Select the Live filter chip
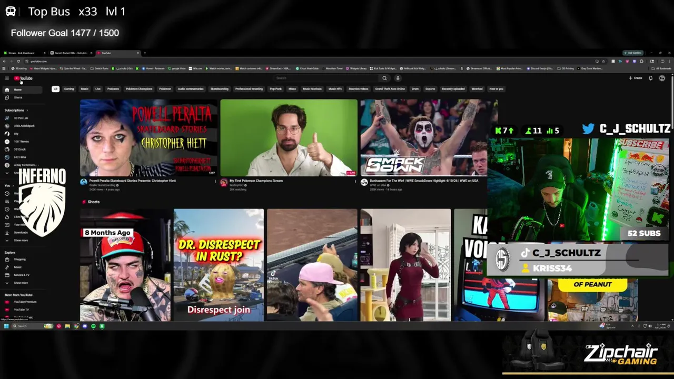 (x=98, y=89)
